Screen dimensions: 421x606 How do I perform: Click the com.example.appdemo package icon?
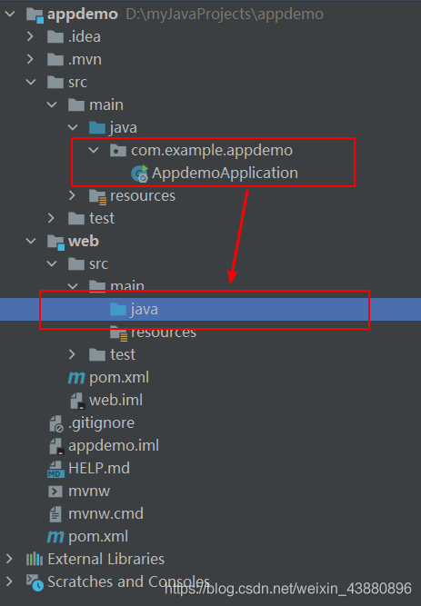pos(118,150)
